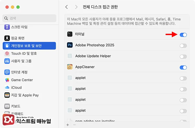Click the privacy hand icon
Viewport: 195px width, 128px height.
coord(7,46)
